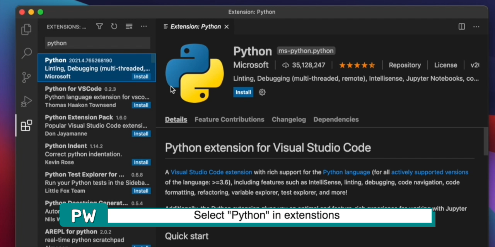Screen dimensions: 495x247
Task: Switch to the Details tab
Action: (x=176, y=120)
